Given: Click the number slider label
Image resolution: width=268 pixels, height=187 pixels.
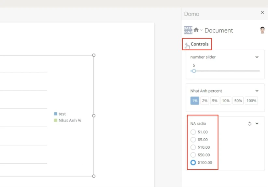Looking at the screenshot, I should (203, 57).
